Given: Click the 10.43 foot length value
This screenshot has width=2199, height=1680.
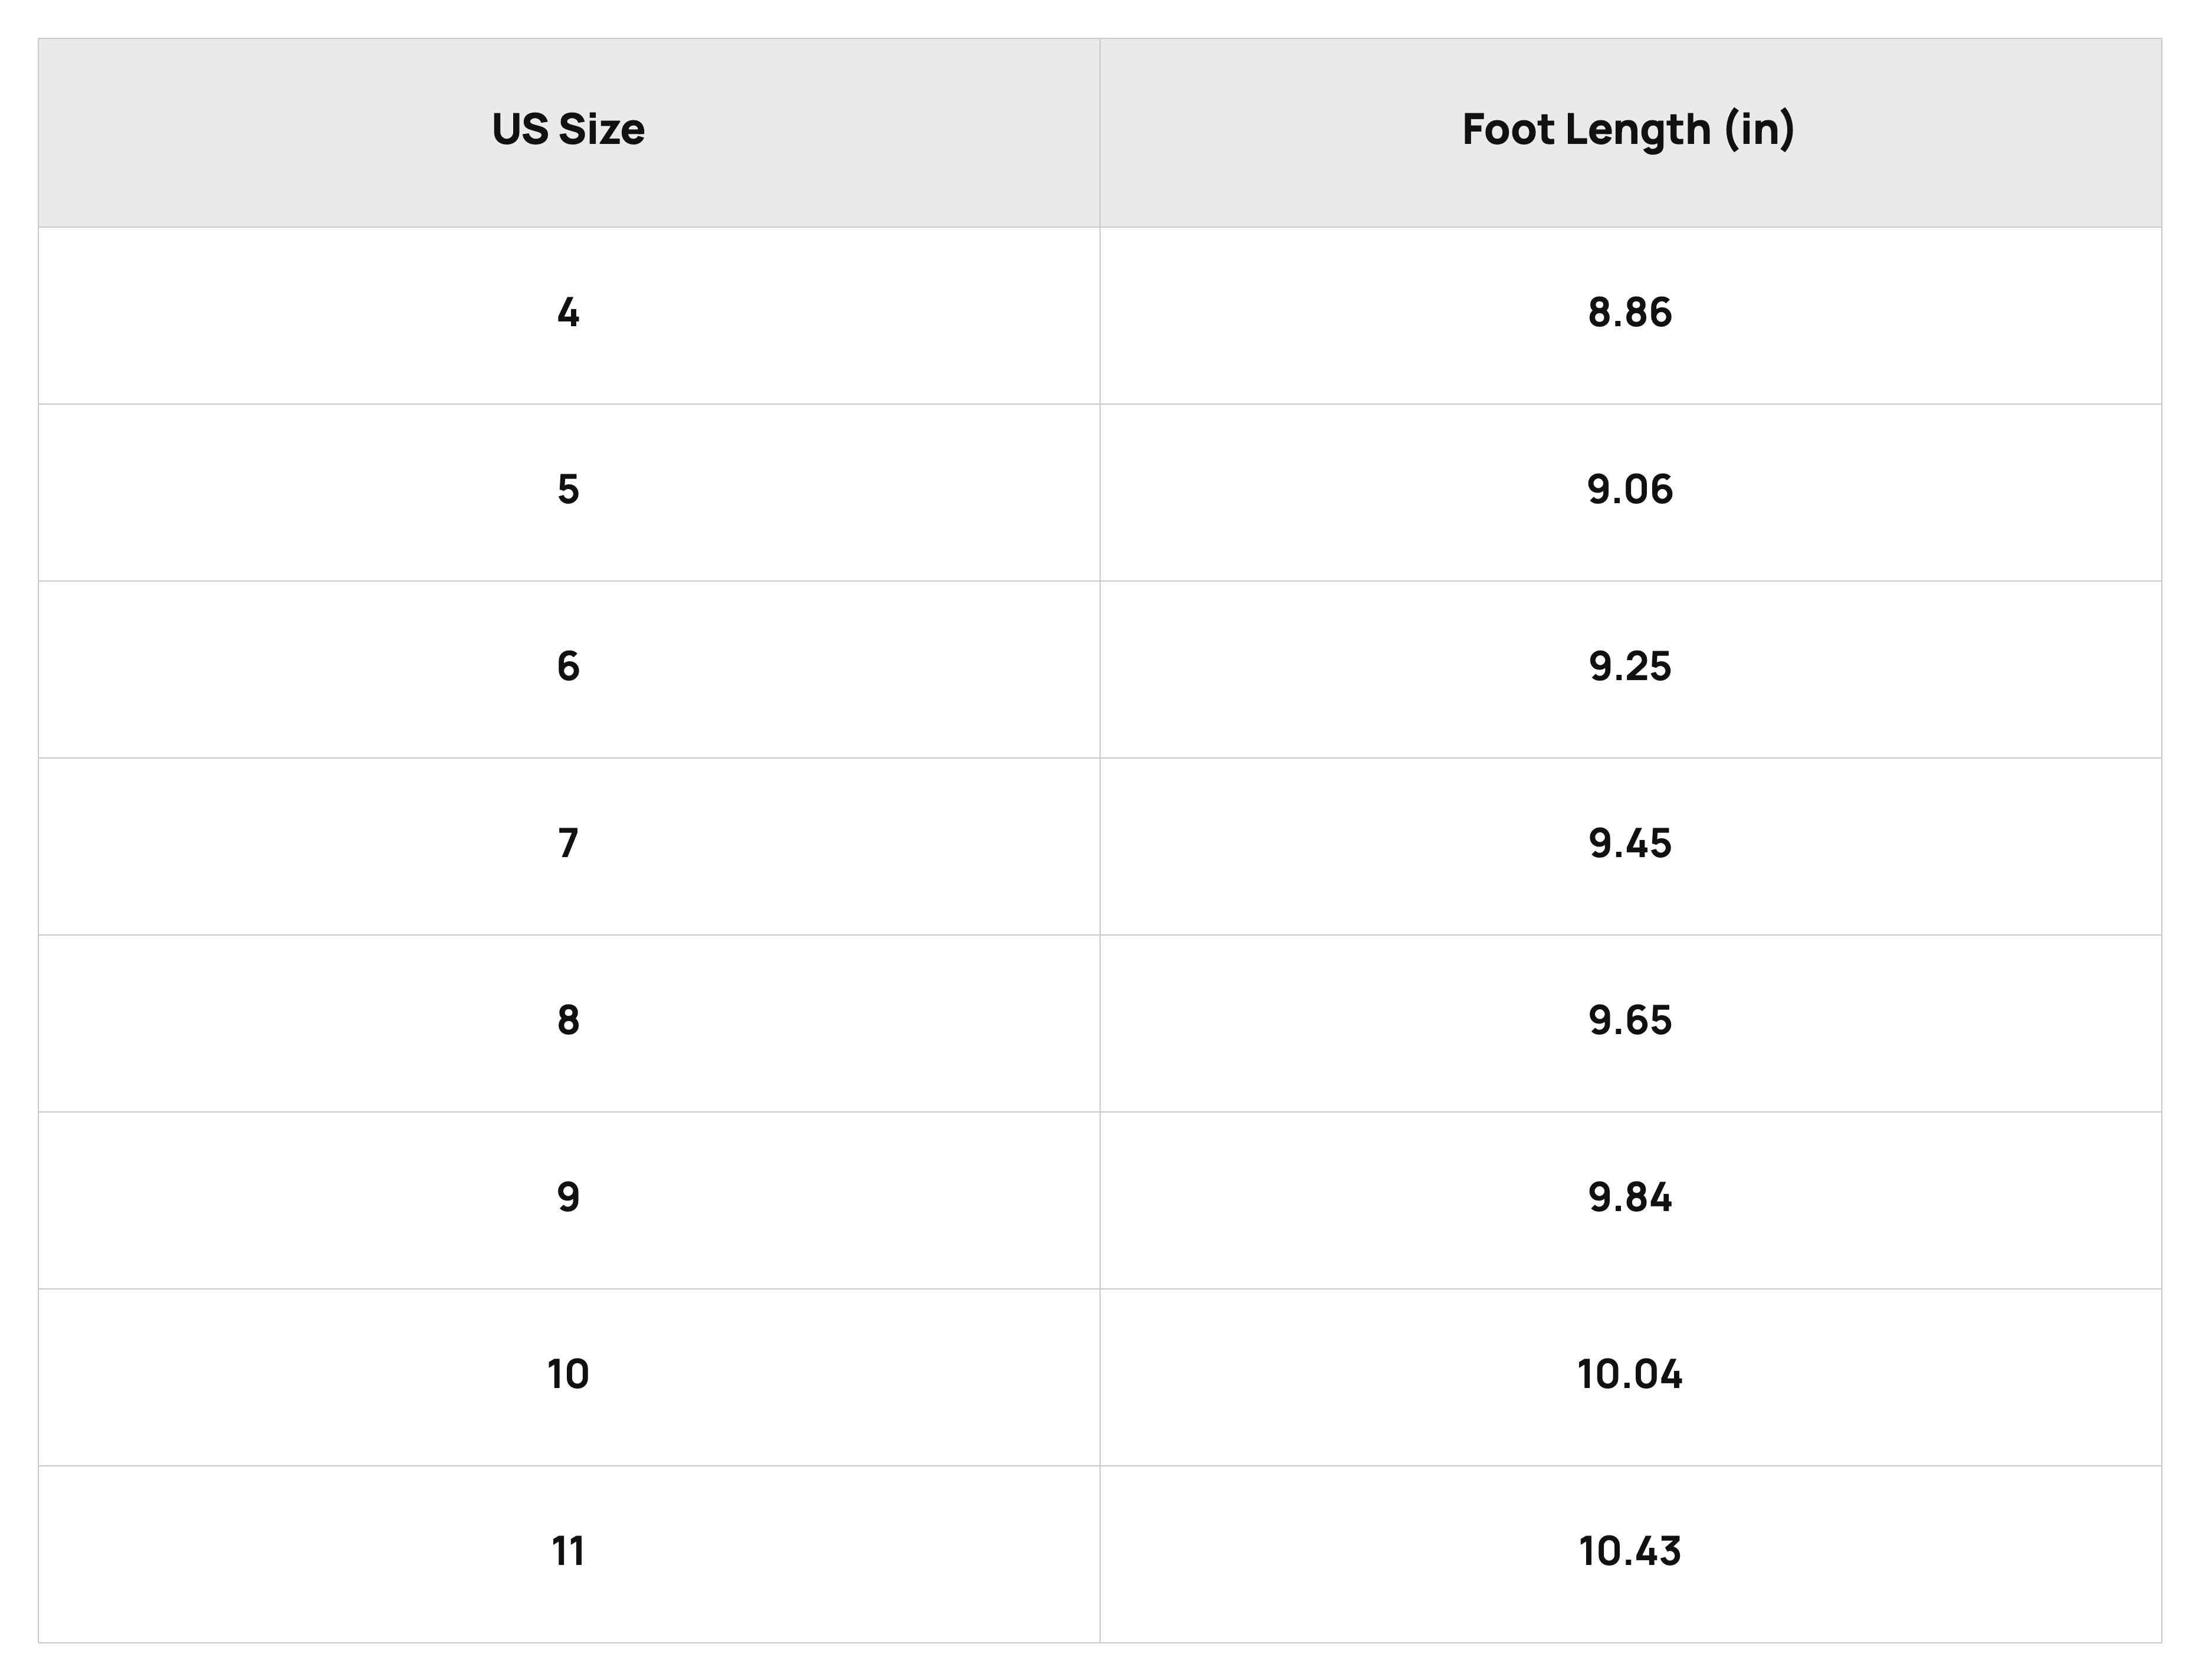Looking at the screenshot, I should click(1630, 1552).
